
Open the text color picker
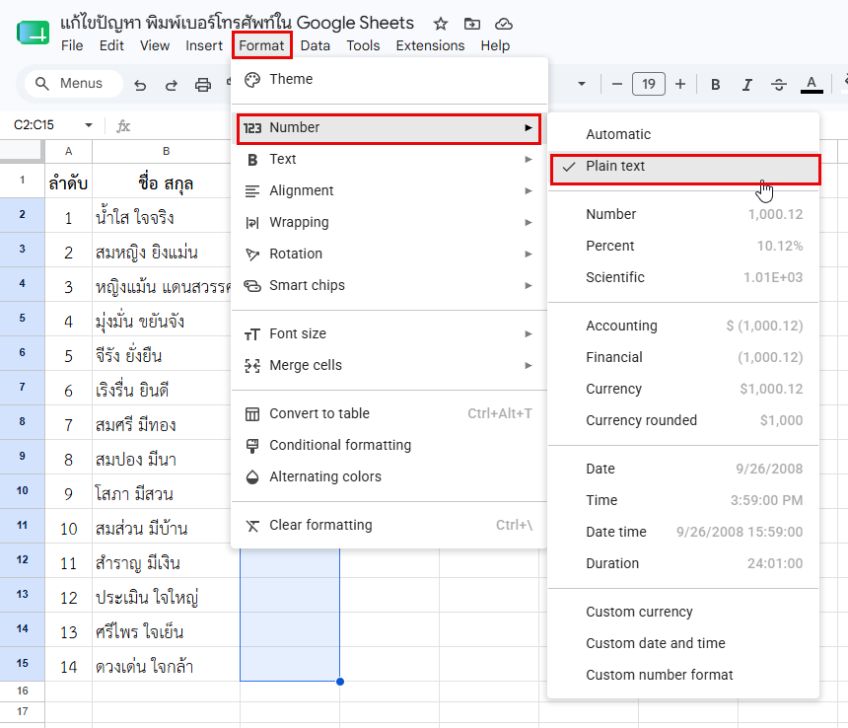point(812,85)
